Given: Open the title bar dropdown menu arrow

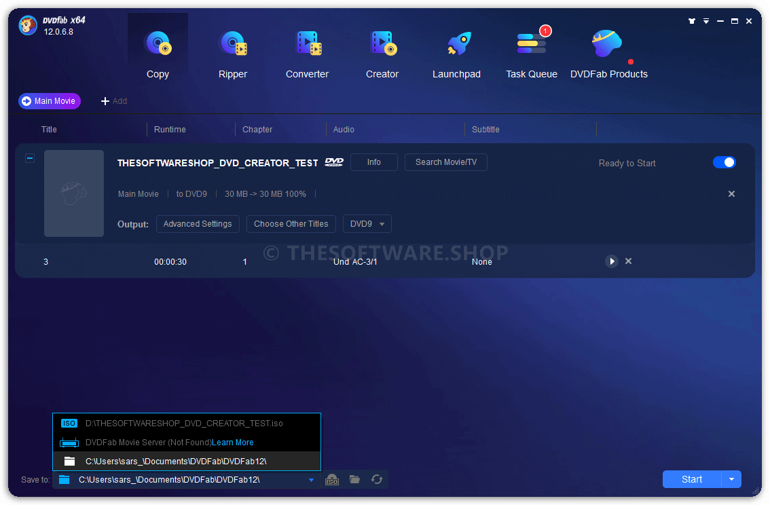Looking at the screenshot, I should 705,21.
